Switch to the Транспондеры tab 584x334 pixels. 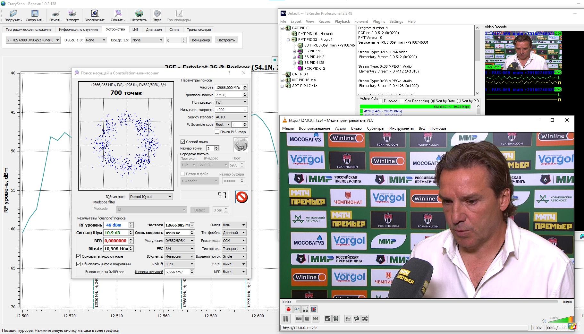point(199,30)
